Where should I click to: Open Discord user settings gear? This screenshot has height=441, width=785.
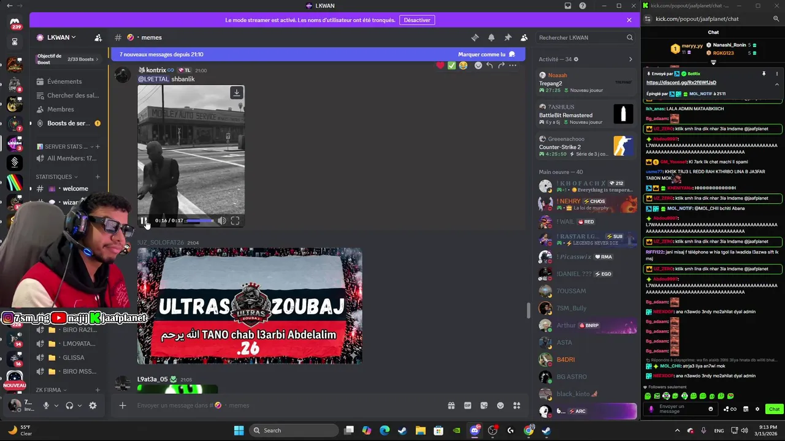pos(93,405)
